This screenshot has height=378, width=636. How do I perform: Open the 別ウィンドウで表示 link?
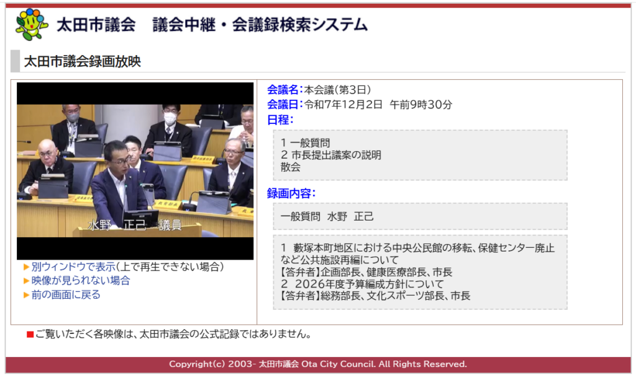coord(73,267)
